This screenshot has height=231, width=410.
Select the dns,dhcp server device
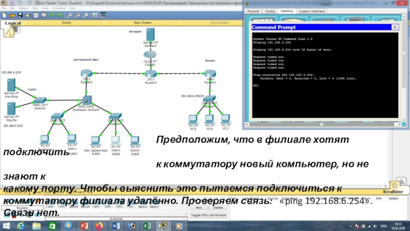(11, 85)
